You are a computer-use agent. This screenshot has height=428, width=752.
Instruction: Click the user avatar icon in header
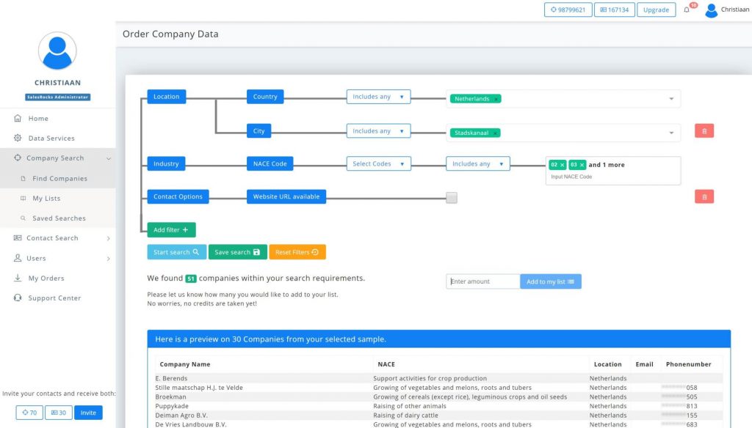(711, 10)
